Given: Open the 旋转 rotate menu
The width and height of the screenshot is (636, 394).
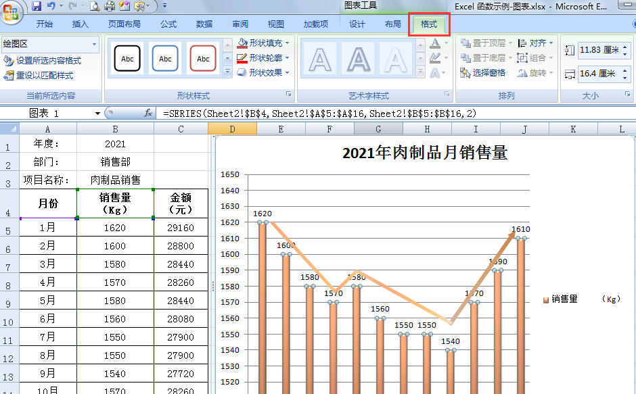Looking at the screenshot, I should (535, 73).
